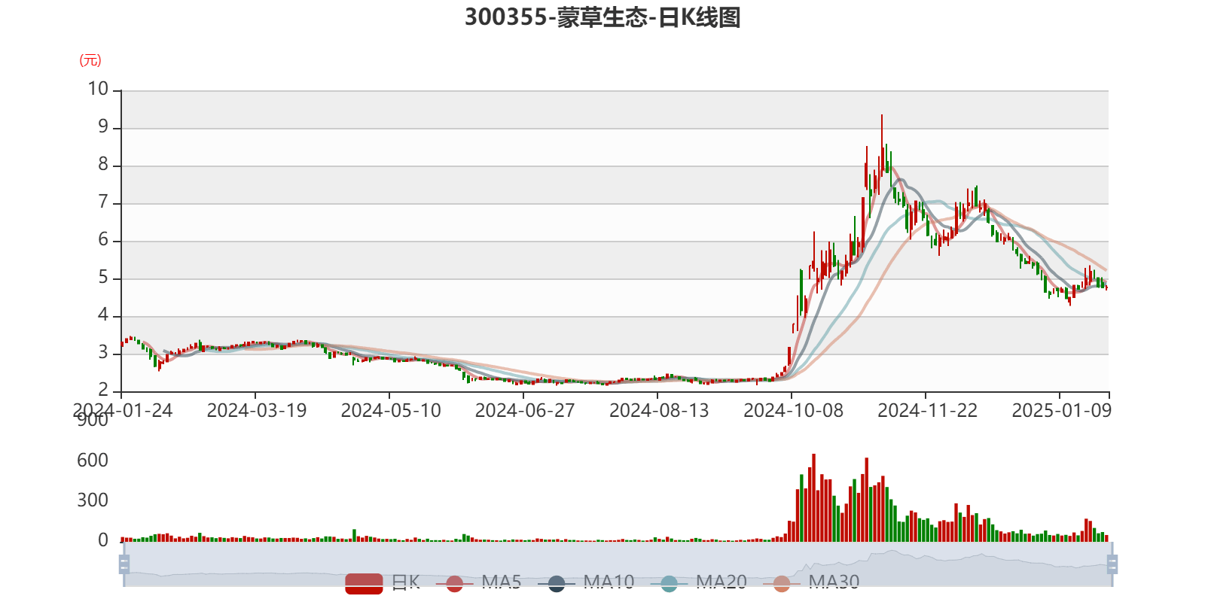Image resolution: width=1205 pixels, height=602 pixels.
Task: Click the chart title 300355-蒙草生态-日K线图
Action: pos(602,17)
